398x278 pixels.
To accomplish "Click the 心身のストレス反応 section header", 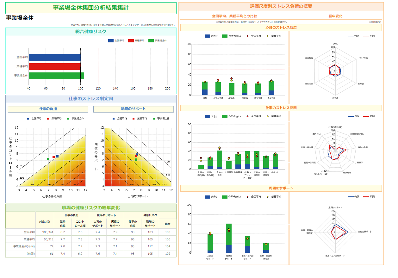I will point(281,28).
